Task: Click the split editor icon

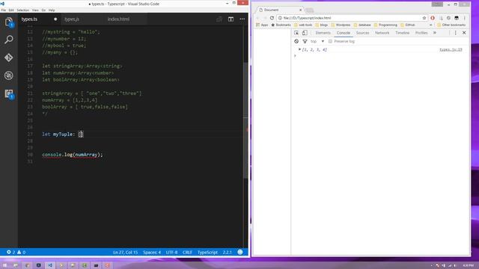Action: 231,19
